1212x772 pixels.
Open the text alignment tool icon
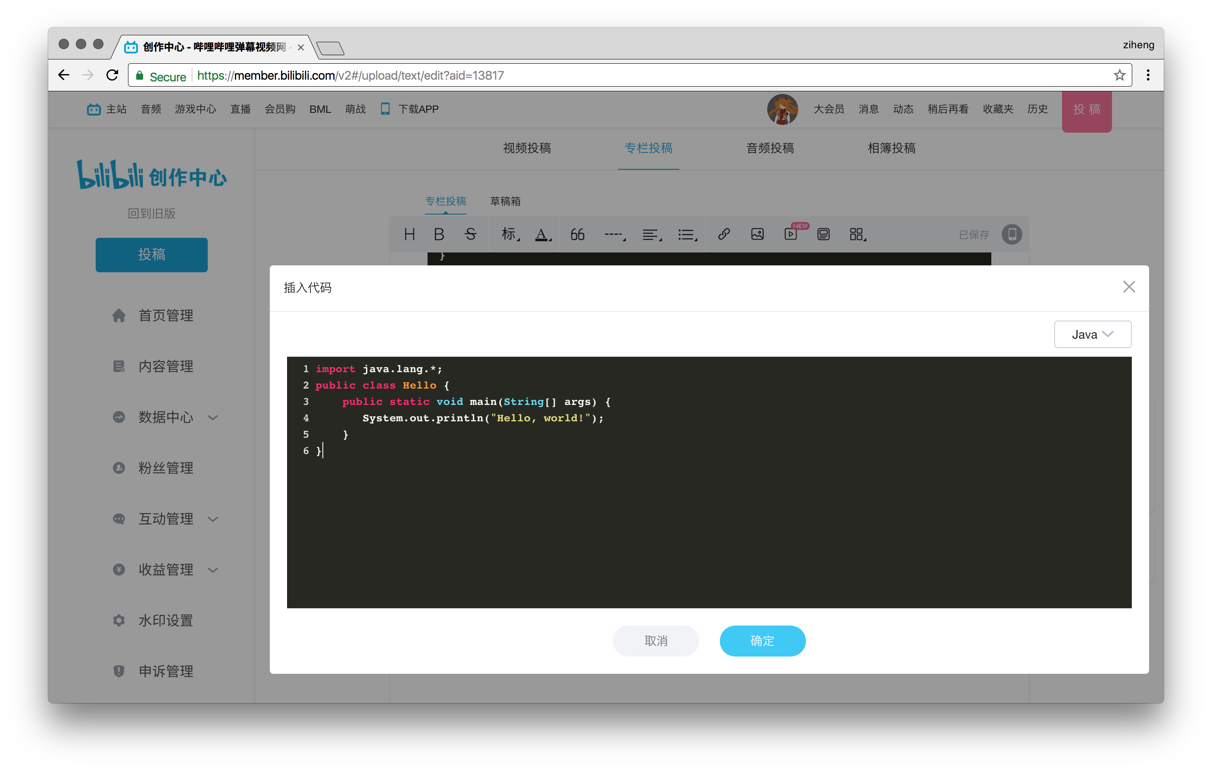click(x=650, y=234)
